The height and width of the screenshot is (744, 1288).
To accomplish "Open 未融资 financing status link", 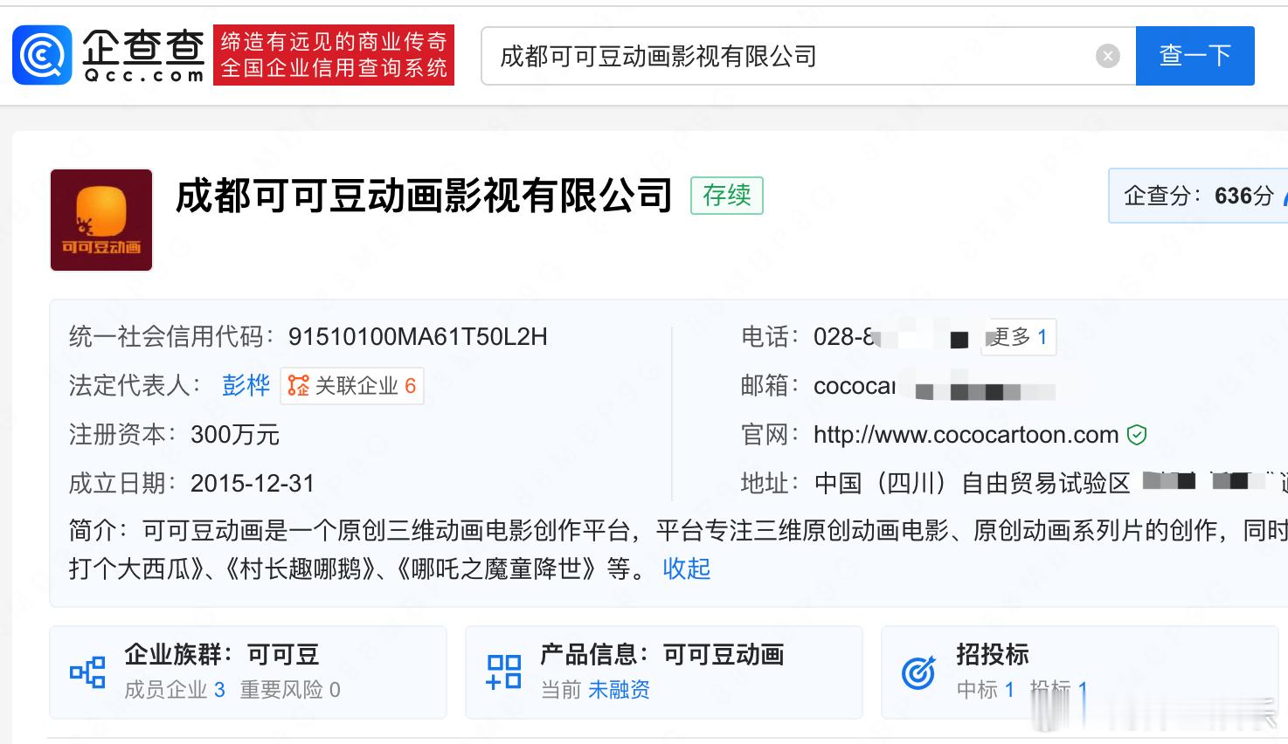I will click(619, 690).
